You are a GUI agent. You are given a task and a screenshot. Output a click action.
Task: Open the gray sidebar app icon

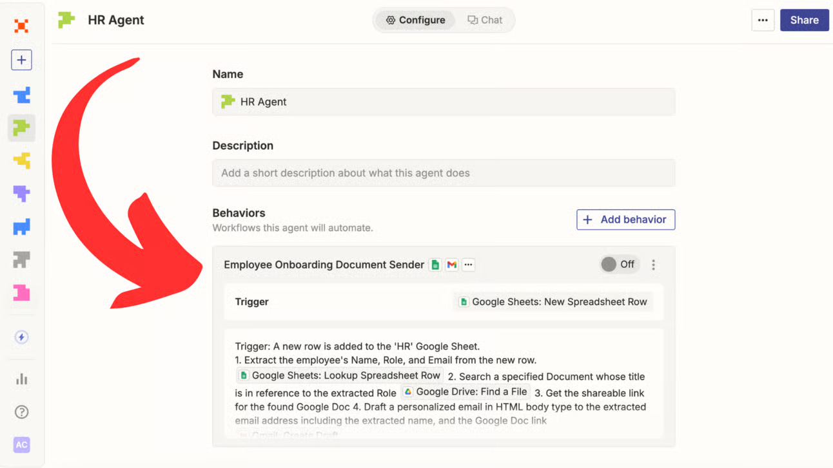[21, 259]
